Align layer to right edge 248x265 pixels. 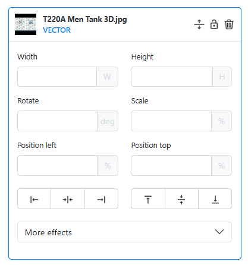pos(101,198)
